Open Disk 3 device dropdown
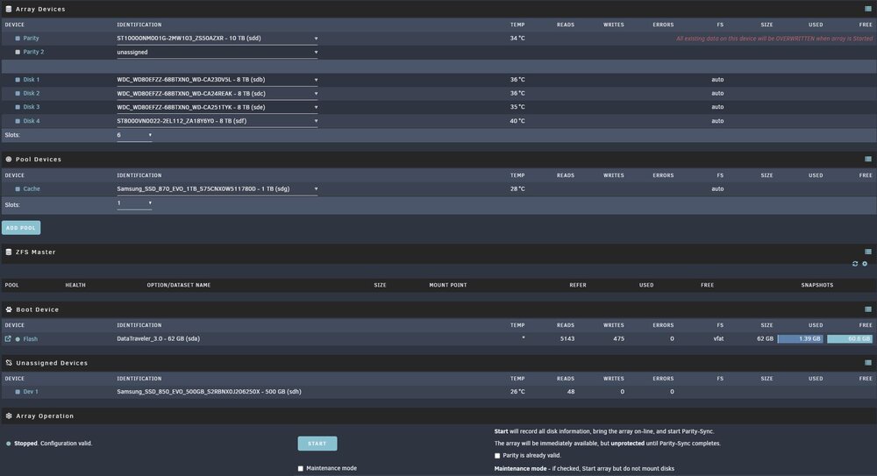 (x=217, y=107)
